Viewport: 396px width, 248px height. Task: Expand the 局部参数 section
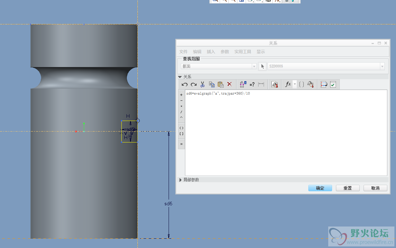[x=180, y=180]
